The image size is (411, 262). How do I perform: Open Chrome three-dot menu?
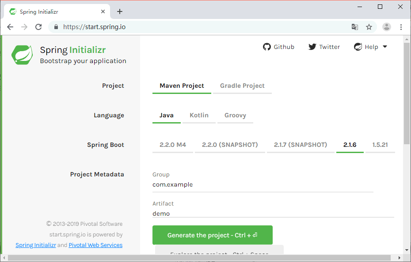401,27
